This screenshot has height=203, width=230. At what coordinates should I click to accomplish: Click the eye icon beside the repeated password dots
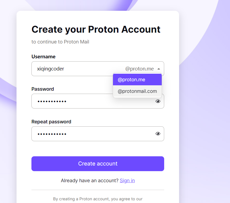158,134
